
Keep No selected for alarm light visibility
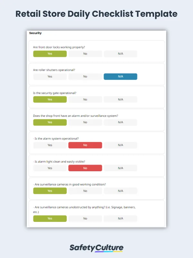pyautogui.click(x=85, y=168)
